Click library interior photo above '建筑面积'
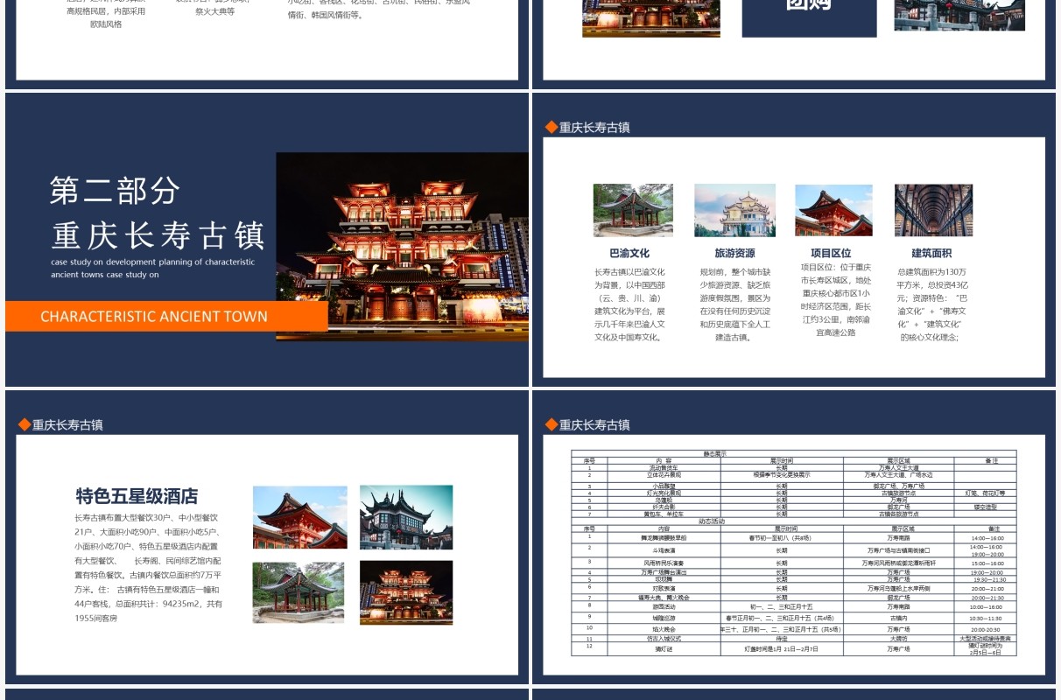The image size is (1061, 700). 933,210
